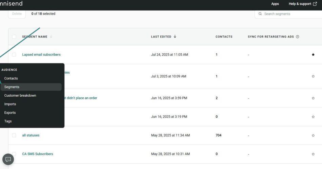Open Contacts in Audience menu
The image size is (322, 169).
coord(11,78)
